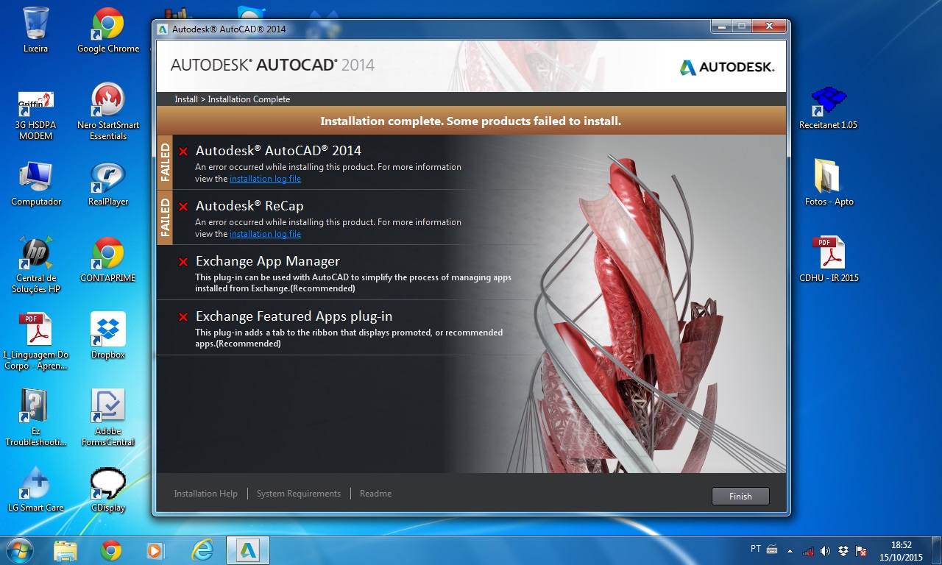Click 'Exchange App Manager' heading text
The height and width of the screenshot is (565, 942).
tap(268, 261)
